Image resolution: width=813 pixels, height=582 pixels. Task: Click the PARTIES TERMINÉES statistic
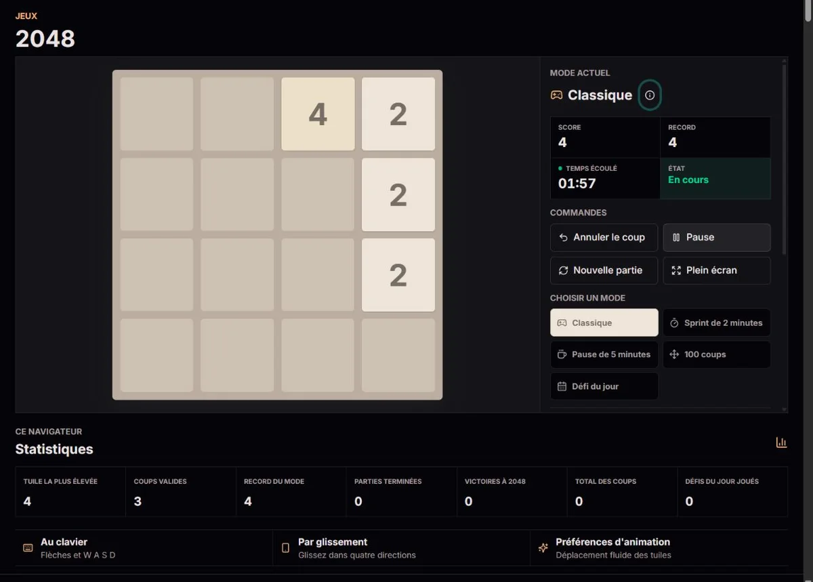coord(401,492)
